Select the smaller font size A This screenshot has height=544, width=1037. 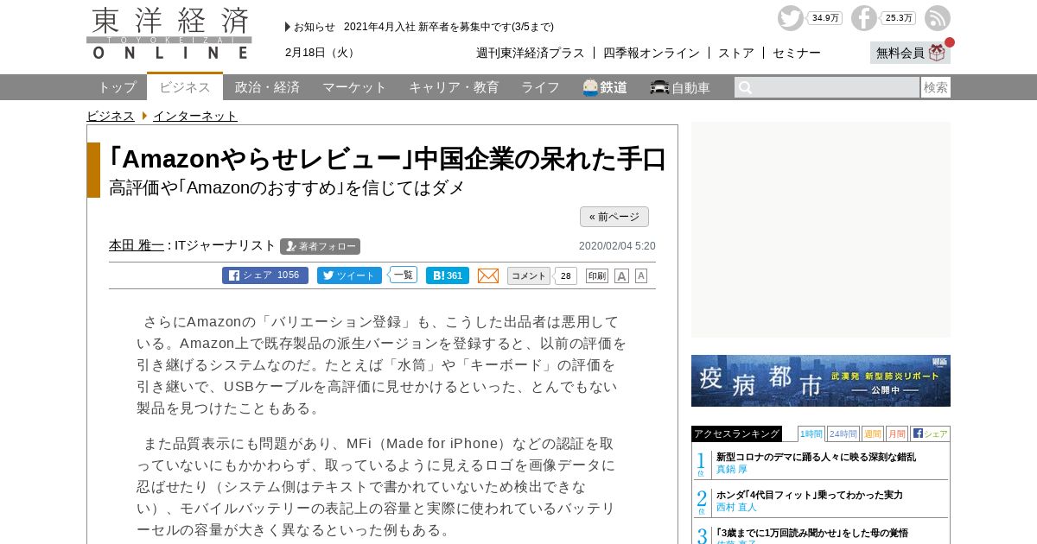click(641, 275)
